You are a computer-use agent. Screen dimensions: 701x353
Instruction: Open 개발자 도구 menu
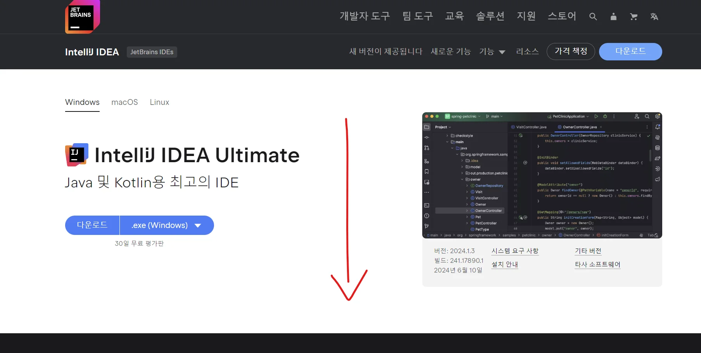pos(365,16)
